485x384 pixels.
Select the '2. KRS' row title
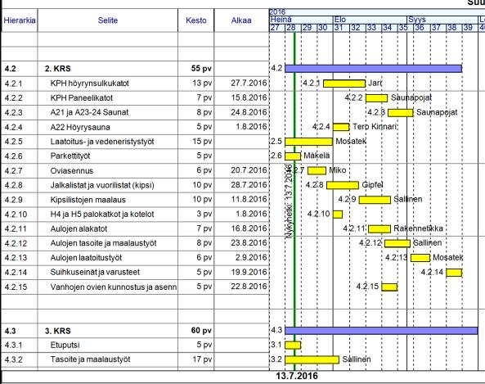[x=58, y=69]
